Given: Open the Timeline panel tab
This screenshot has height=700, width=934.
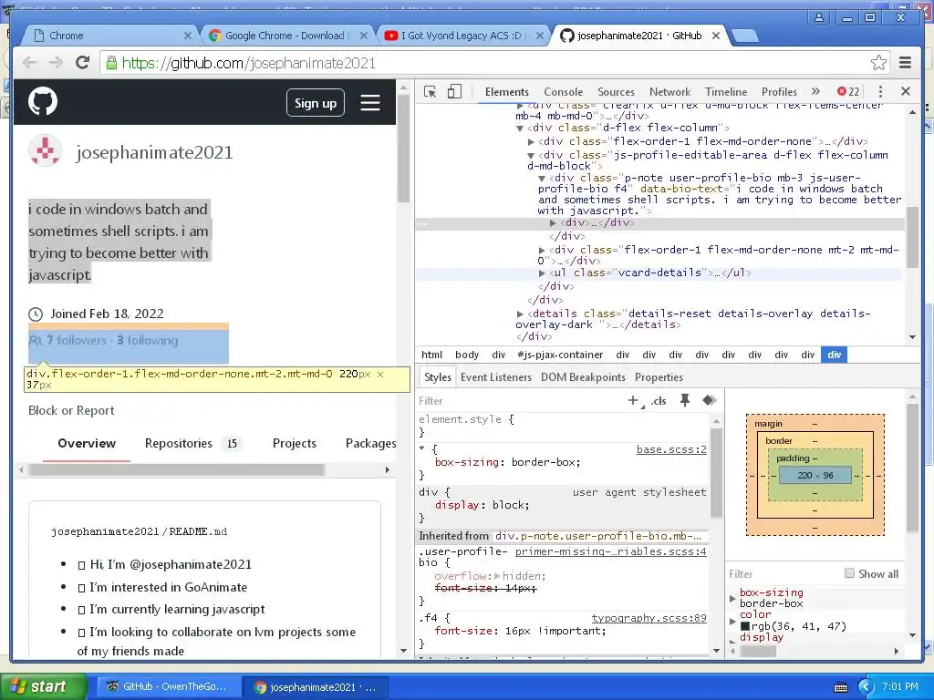Looking at the screenshot, I should [725, 92].
